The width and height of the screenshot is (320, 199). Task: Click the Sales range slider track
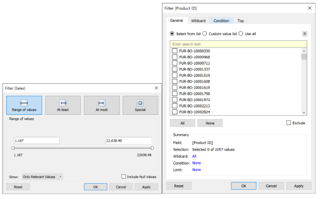coord(82,148)
